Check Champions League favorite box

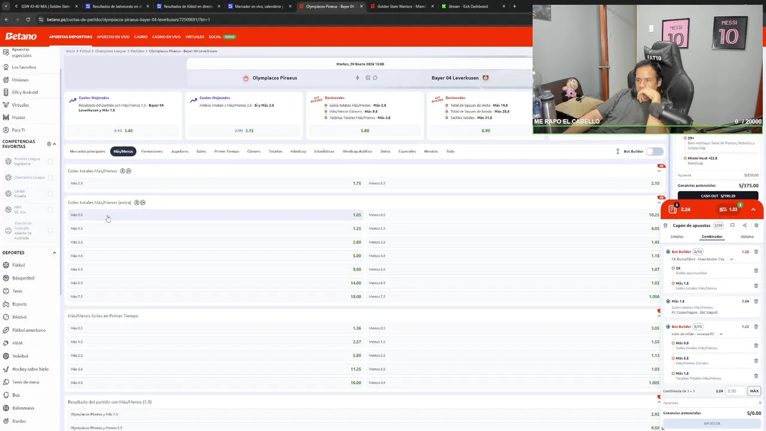(x=50, y=177)
